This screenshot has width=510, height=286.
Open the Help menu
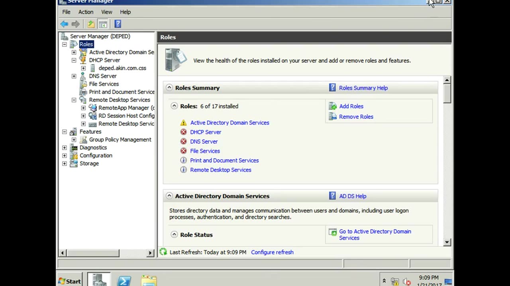[x=125, y=12]
